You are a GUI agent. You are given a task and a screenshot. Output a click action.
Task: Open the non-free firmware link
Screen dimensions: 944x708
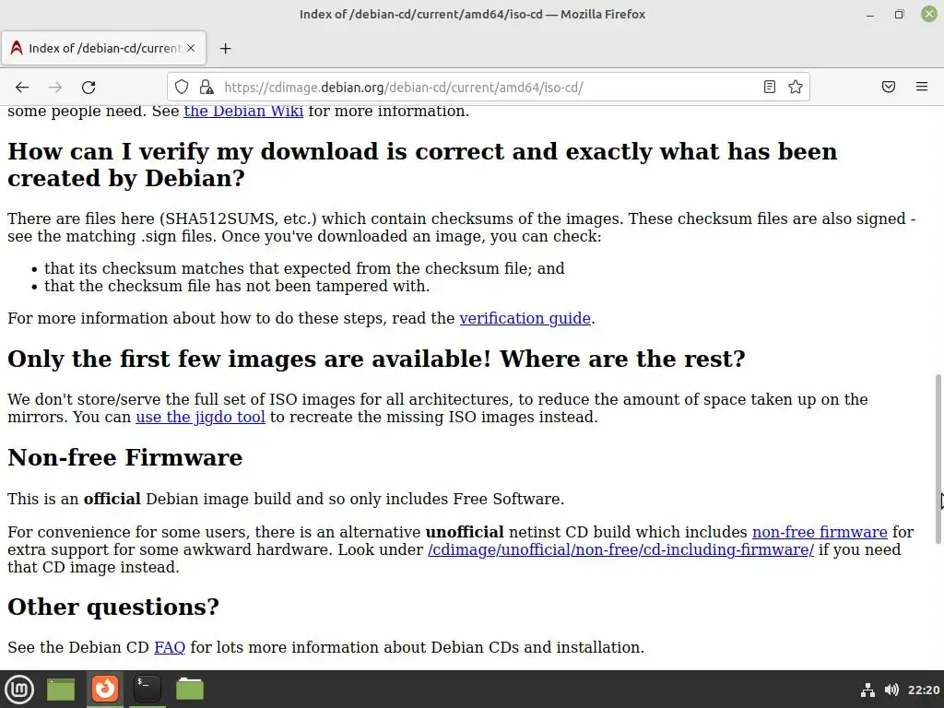(x=820, y=532)
